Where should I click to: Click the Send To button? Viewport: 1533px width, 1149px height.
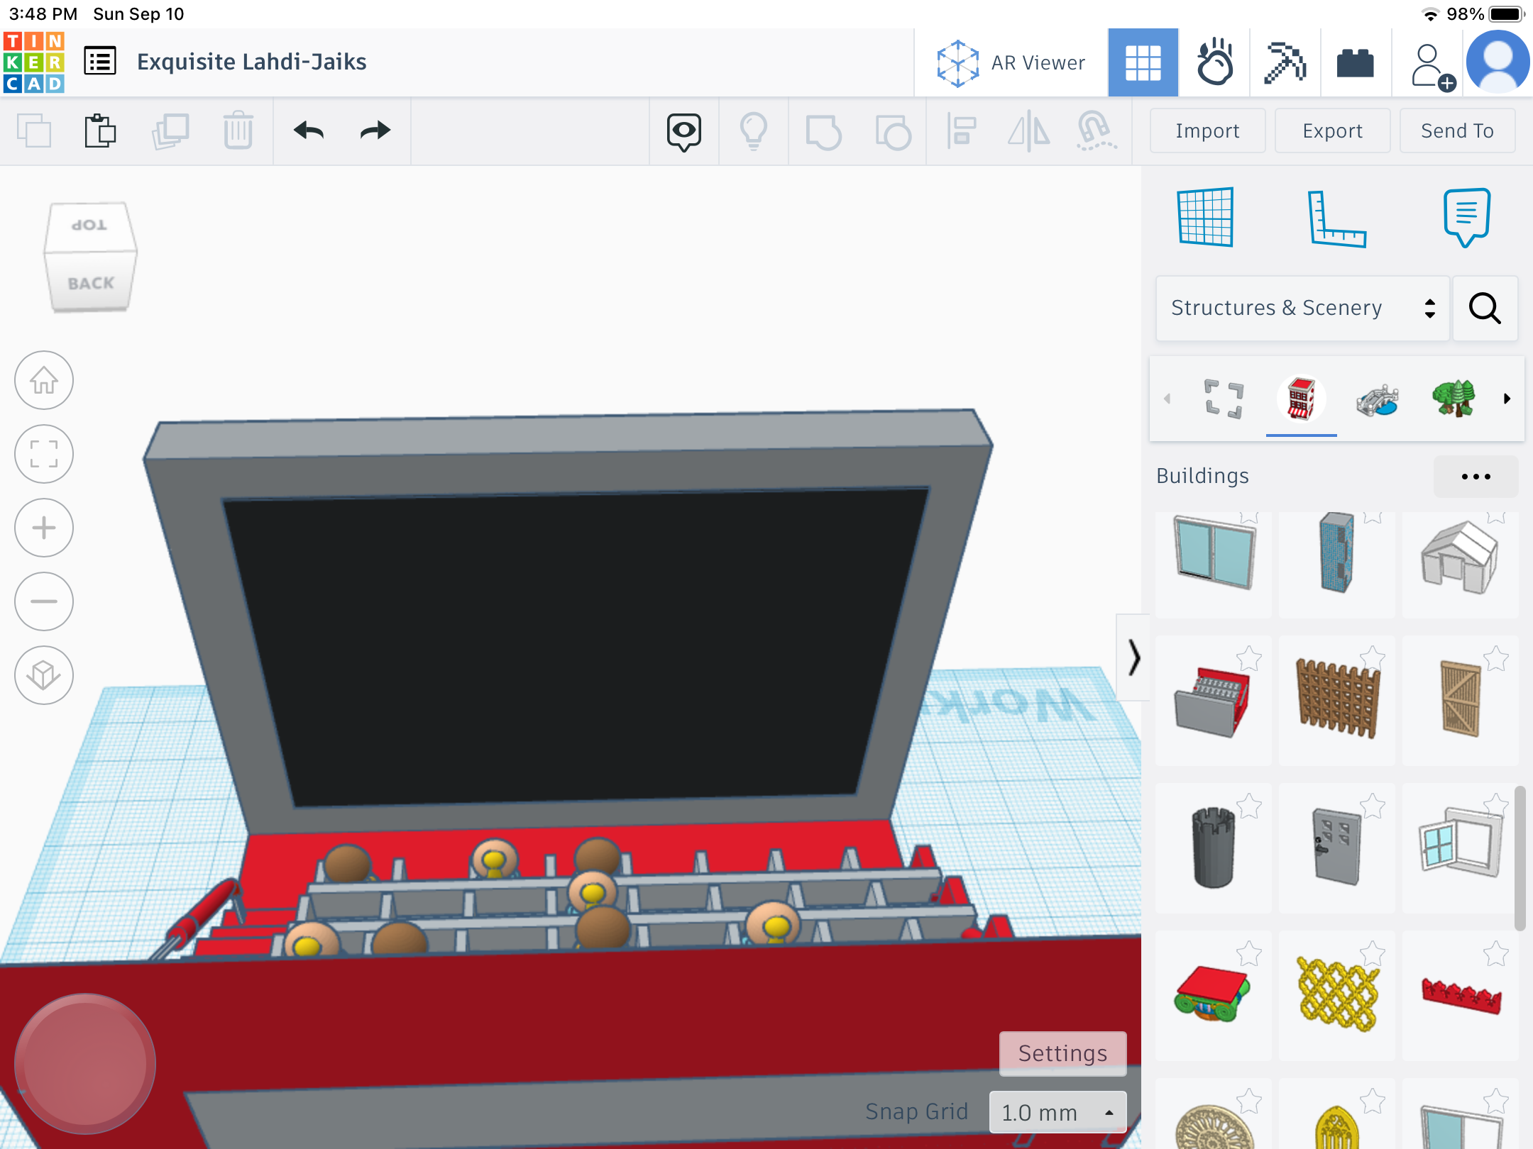[1457, 131]
